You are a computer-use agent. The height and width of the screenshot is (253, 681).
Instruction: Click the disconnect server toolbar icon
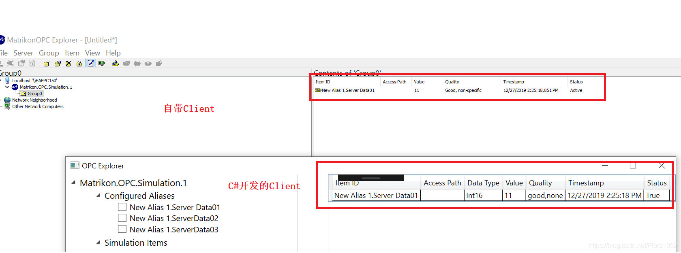[11, 63]
